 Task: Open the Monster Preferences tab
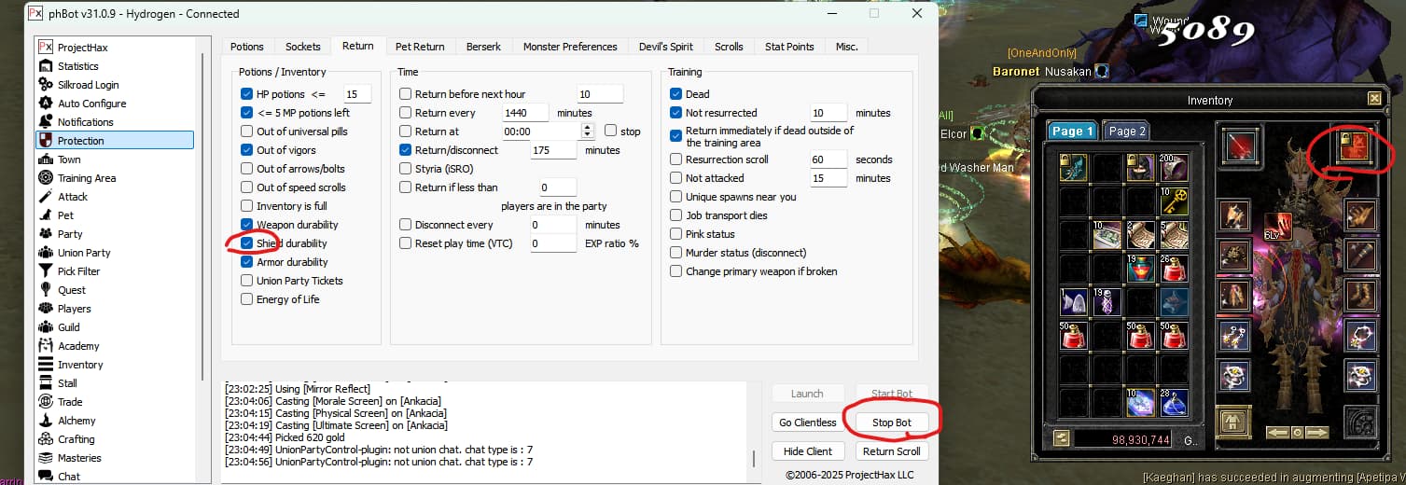[x=570, y=47]
